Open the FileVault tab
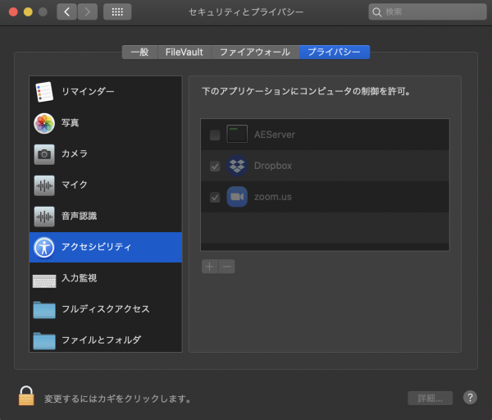Viewport: 492px width, 420px height. [184, 52]
